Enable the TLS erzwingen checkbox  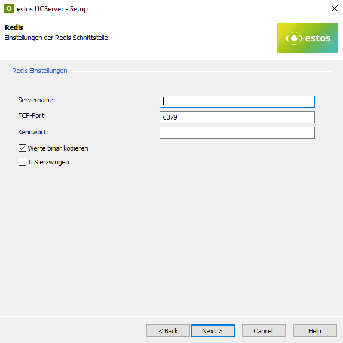(x=22, y=162)
